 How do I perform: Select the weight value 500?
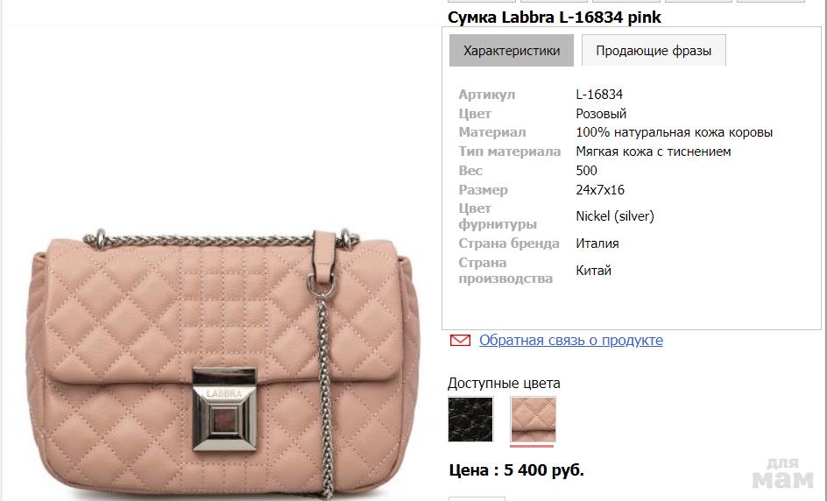pyautogui.click(x=586, y=170)
